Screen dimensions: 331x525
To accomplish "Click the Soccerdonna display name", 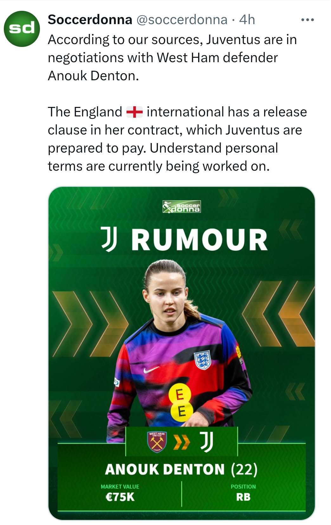I will coord(90,20).
